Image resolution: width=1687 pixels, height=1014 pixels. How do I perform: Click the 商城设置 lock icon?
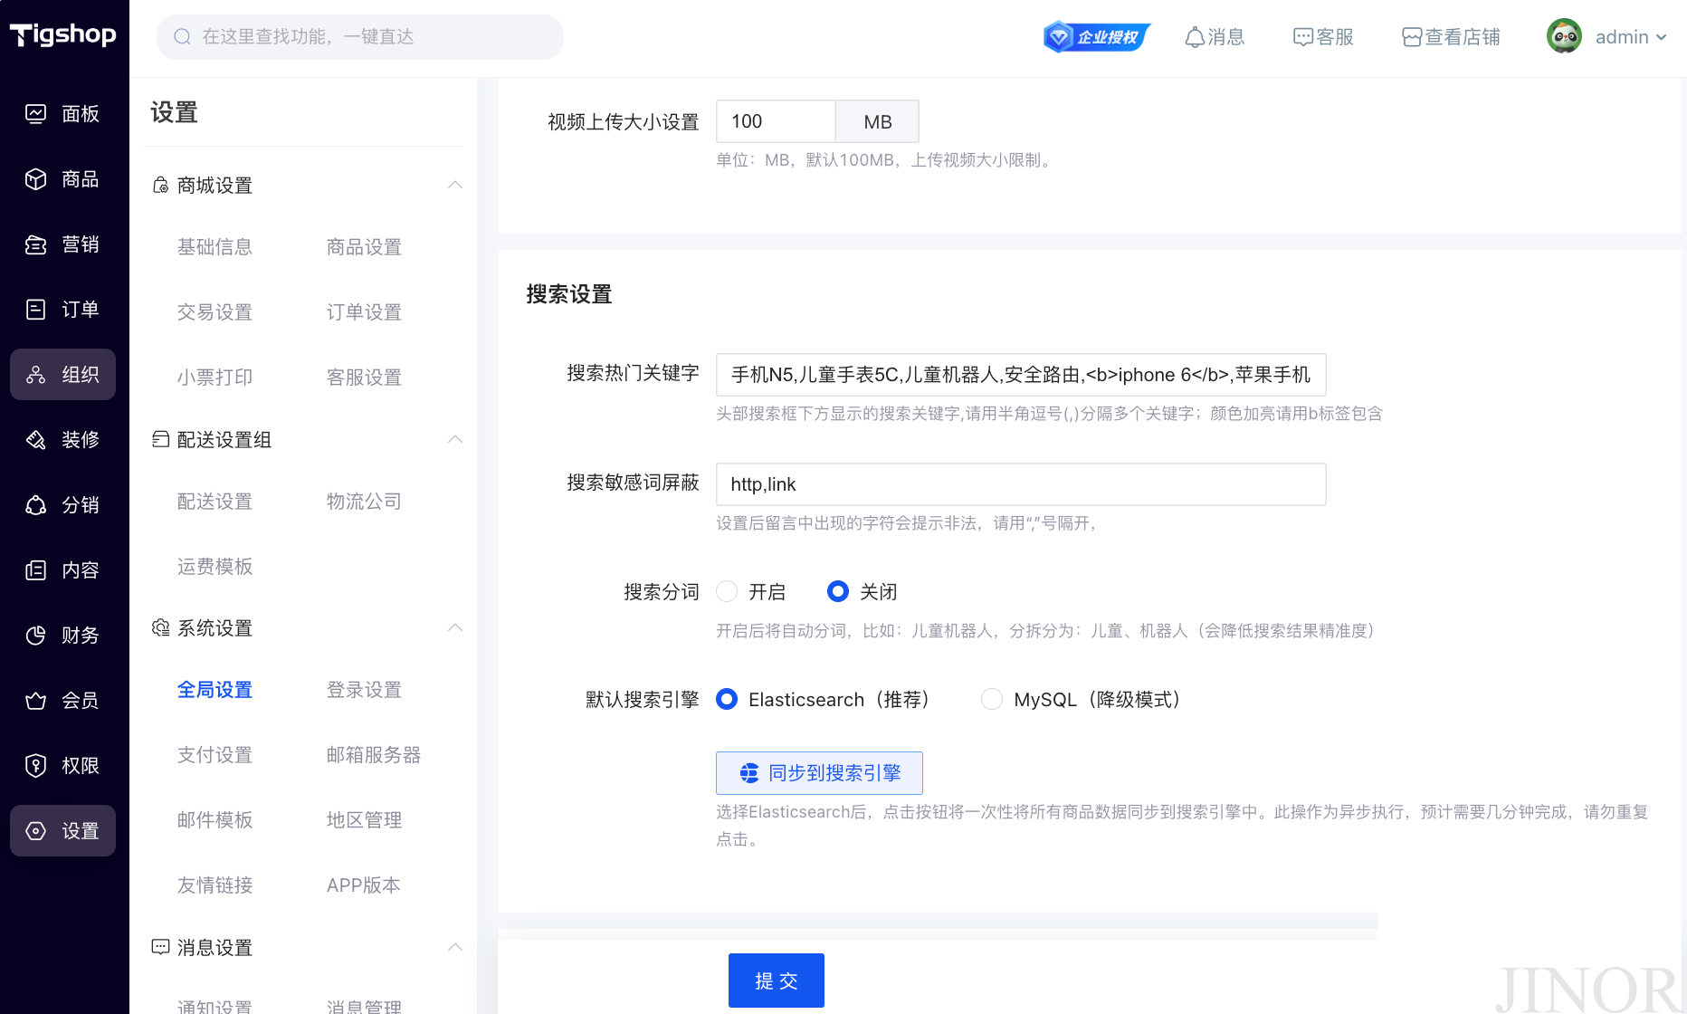(160, 185)
